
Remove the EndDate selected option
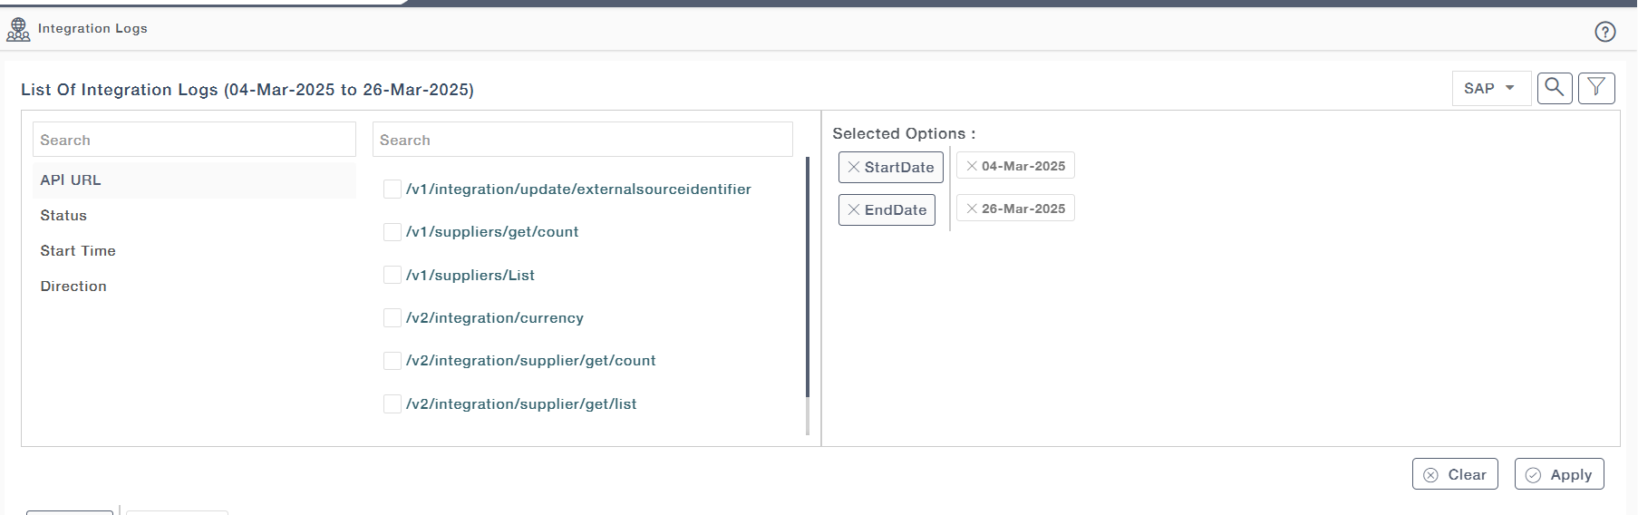(x=853, y=210)
